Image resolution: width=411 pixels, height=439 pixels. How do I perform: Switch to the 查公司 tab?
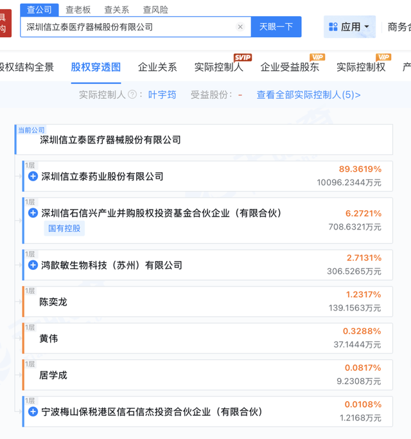[x=39, y=10]
